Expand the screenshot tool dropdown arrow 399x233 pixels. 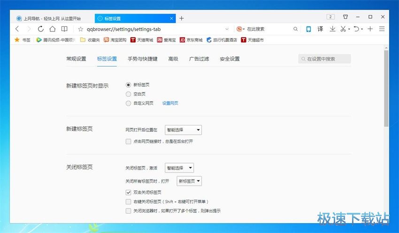click(349, 29)
